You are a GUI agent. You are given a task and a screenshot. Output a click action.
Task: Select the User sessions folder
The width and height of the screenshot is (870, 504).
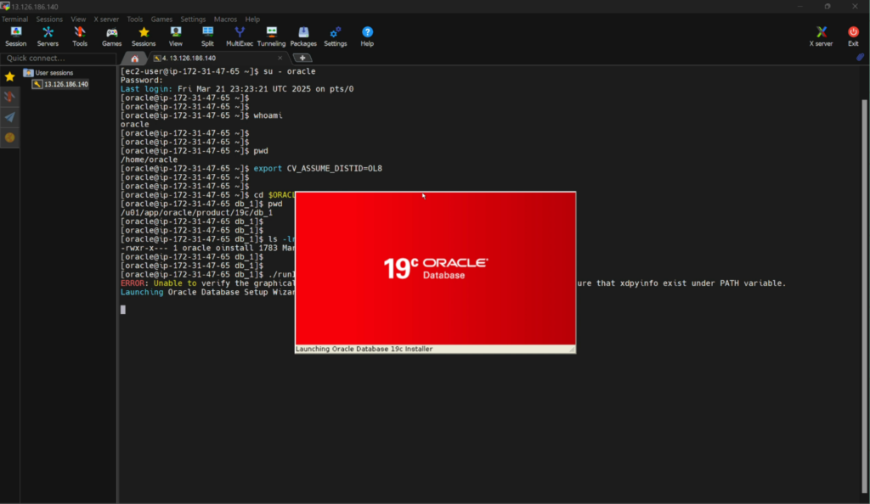(48, 73)
